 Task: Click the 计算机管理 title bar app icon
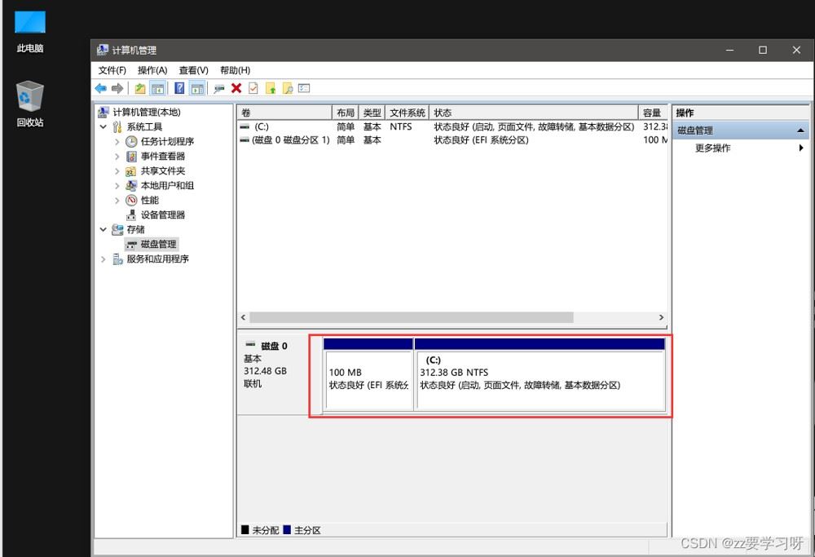pos(103,50)
